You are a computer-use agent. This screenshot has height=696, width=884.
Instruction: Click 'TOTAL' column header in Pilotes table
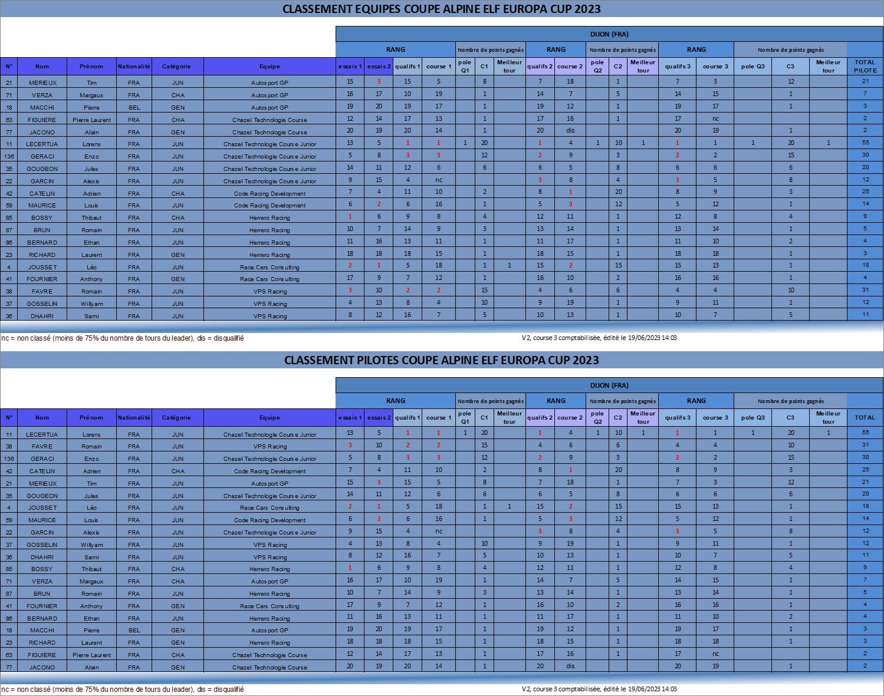click(865, 417)
